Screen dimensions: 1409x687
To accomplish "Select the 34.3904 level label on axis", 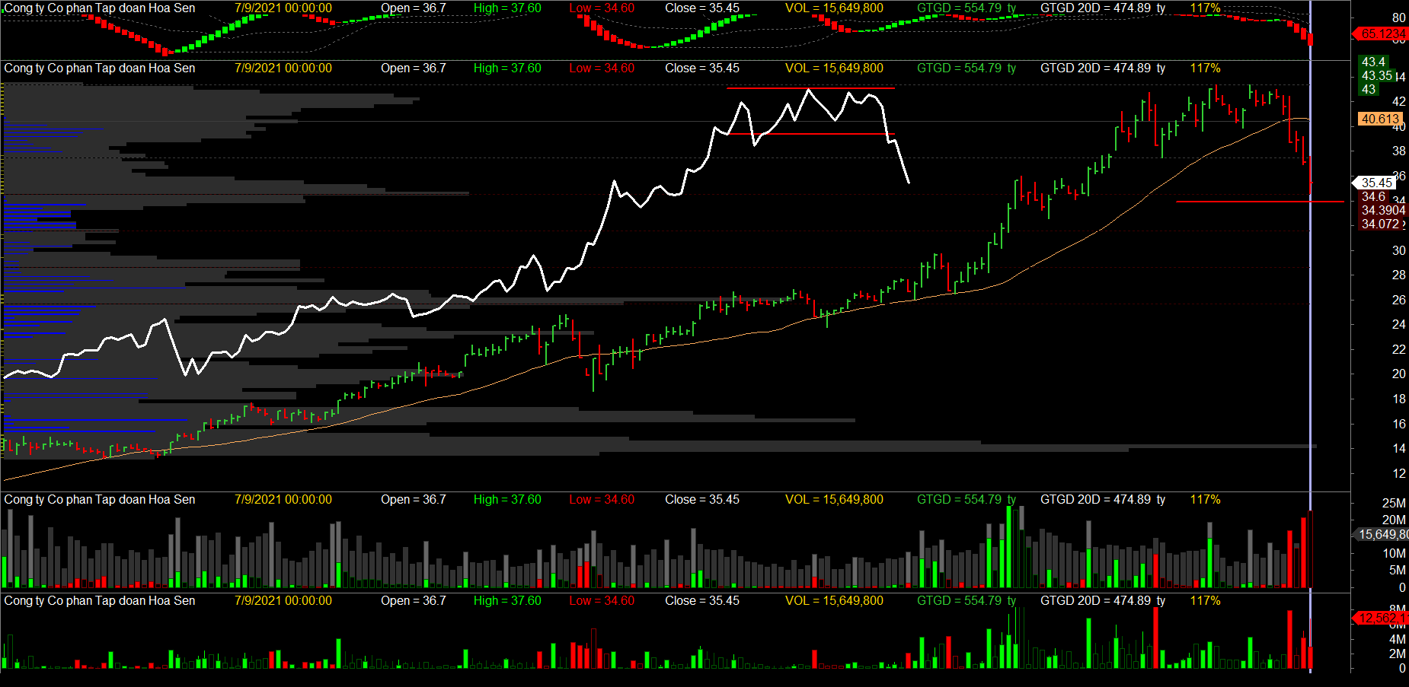I will click(1382, 210).
